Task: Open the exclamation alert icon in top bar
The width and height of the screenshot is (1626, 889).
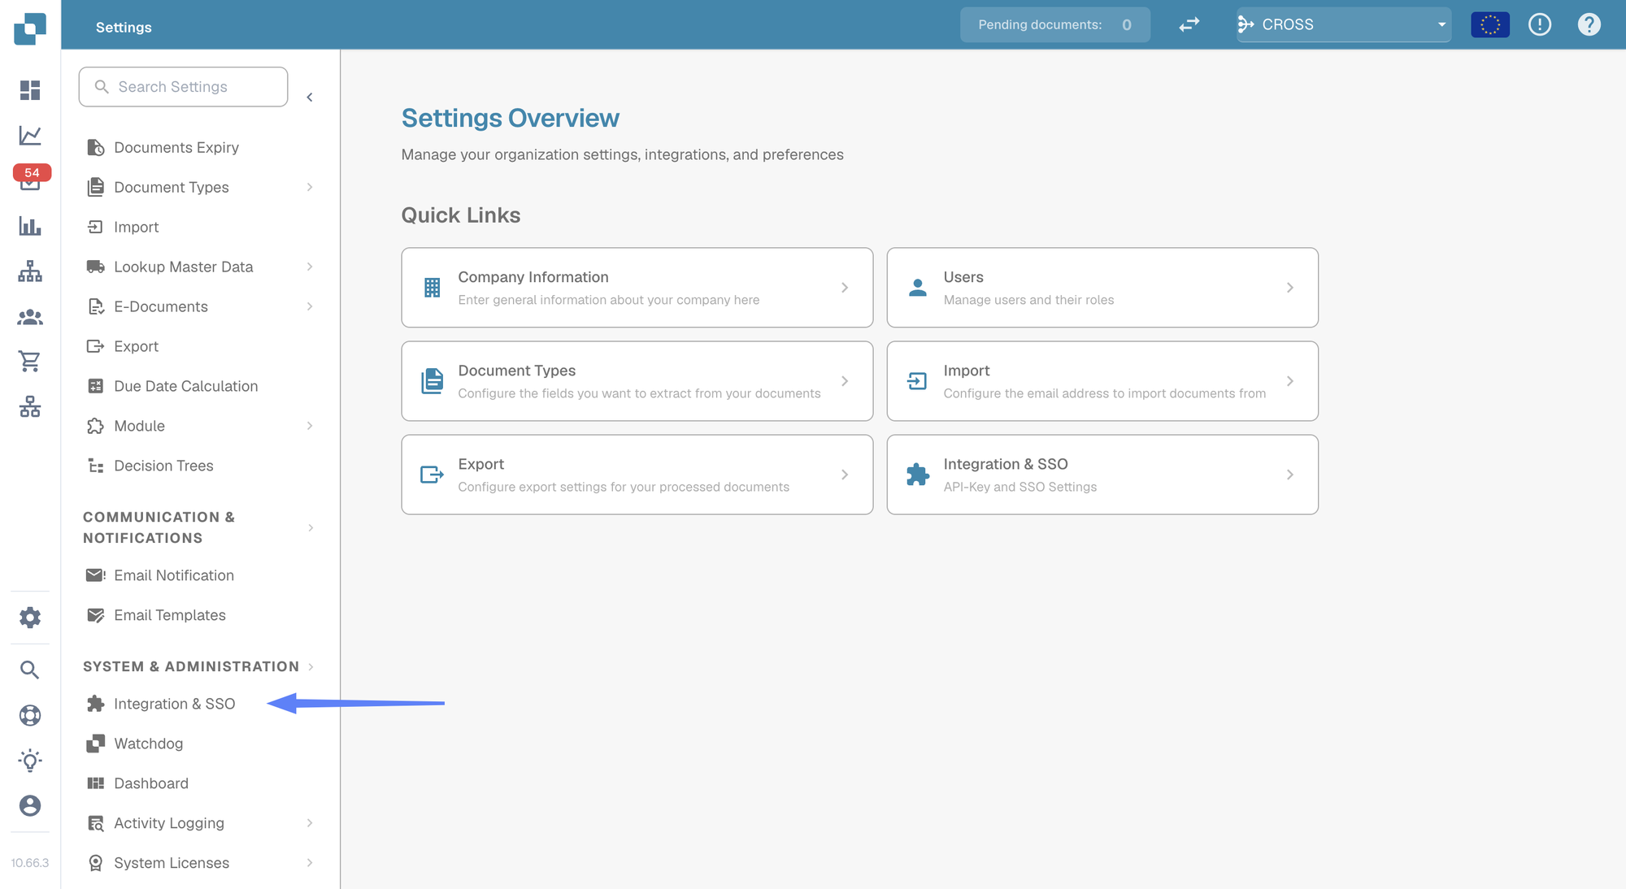Action: (x=1540, y=25)
